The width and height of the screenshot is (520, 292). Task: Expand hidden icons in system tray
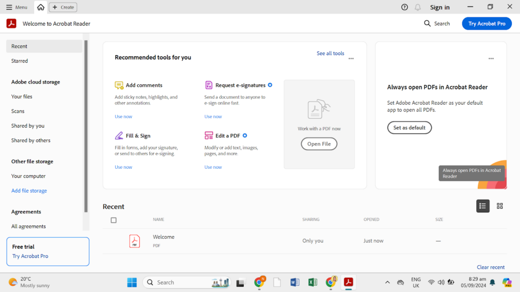click(387, 282)
